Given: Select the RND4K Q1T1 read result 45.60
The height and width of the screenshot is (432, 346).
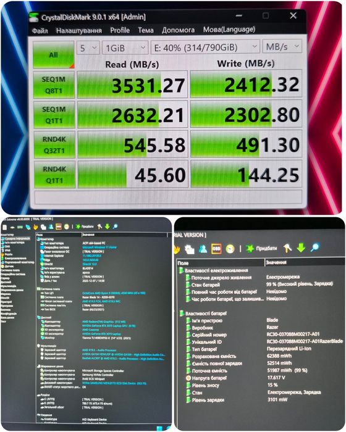Looking at the screenshot, I should tap(133, 175).
